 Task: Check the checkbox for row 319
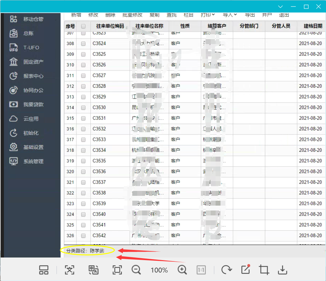[x=83, y=161]
